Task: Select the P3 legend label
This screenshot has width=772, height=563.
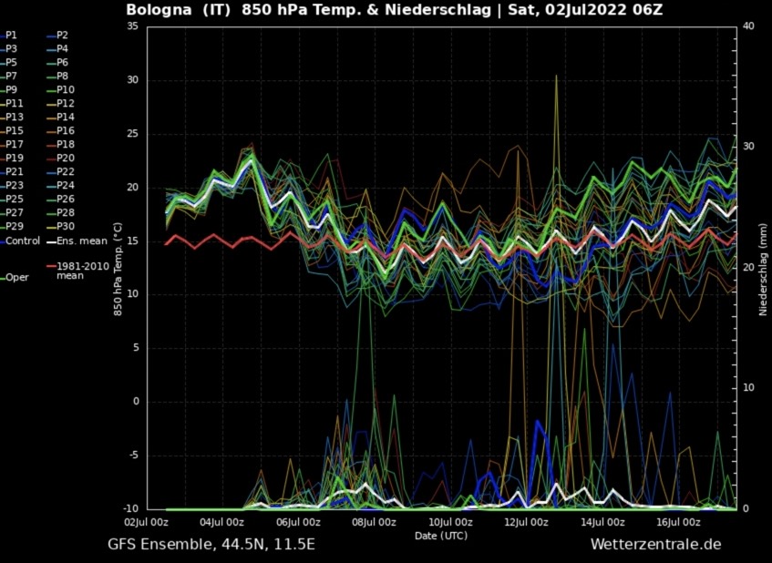Action: coord(9,48)
